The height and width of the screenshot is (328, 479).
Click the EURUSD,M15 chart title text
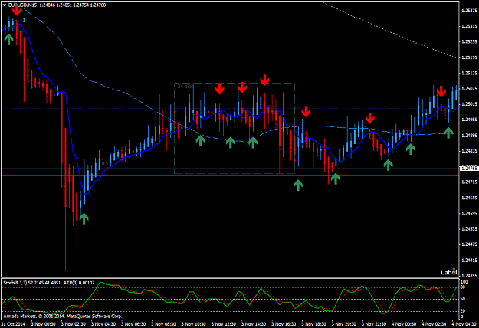pos(22,5)
